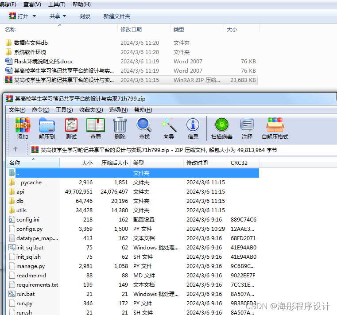337x315 pixels.
Task: Open the Explorer 帮助(H) menu
Action: pyautogui.click(x=81, y=4)
